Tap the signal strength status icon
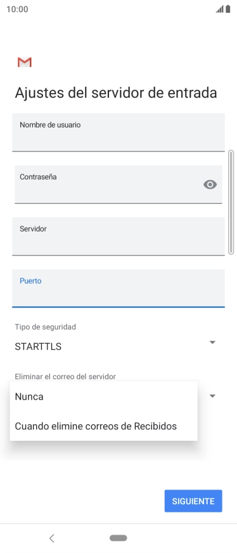 [x=220, y=9]
